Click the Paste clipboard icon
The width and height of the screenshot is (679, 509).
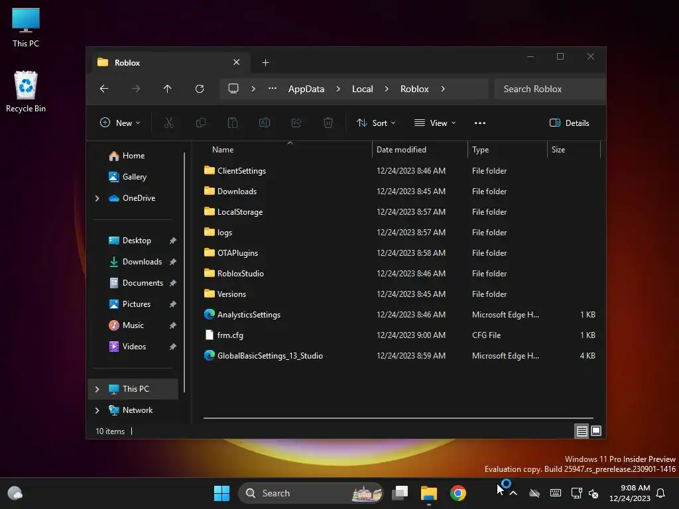233,123
